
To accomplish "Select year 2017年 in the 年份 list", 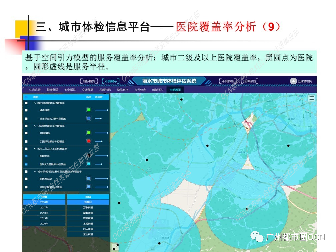I will click(x=44, y=207).
